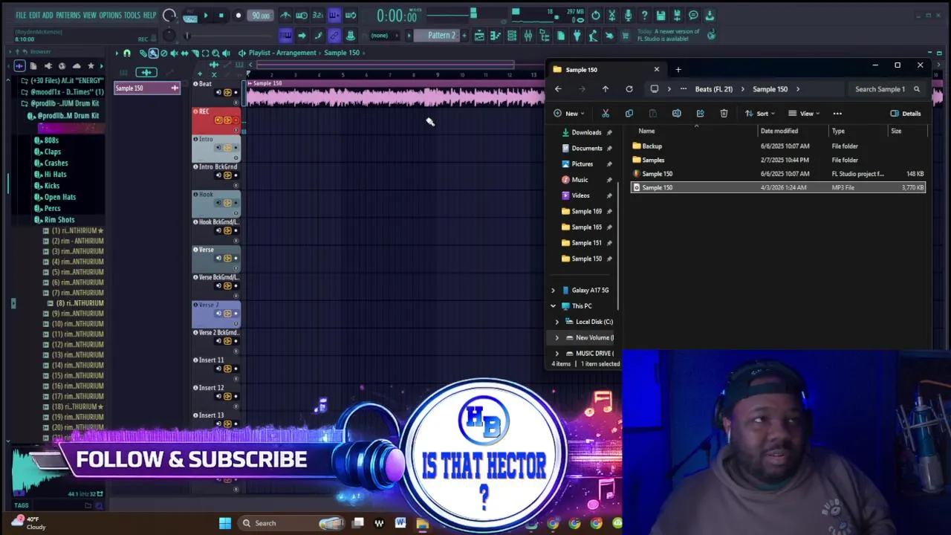Open the PATTERNS menu
The width and height of the screenshot is (951, 535).
[68, 15]
